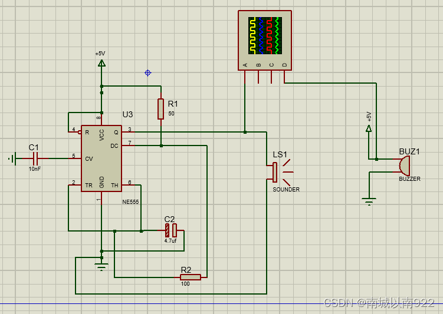443x314 pixels.
Task: Click the C1 label text
Action: coord(34,147)
